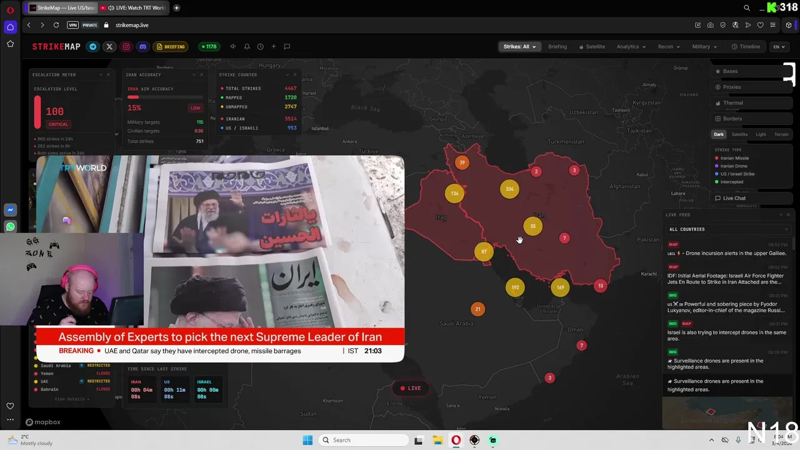800x450 pixels.
Task: Open the Discord social icon
Action: 142,46
